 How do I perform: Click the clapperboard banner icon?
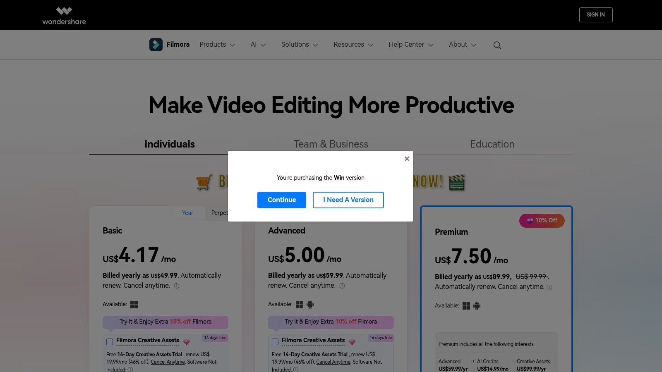pos(457,182)
